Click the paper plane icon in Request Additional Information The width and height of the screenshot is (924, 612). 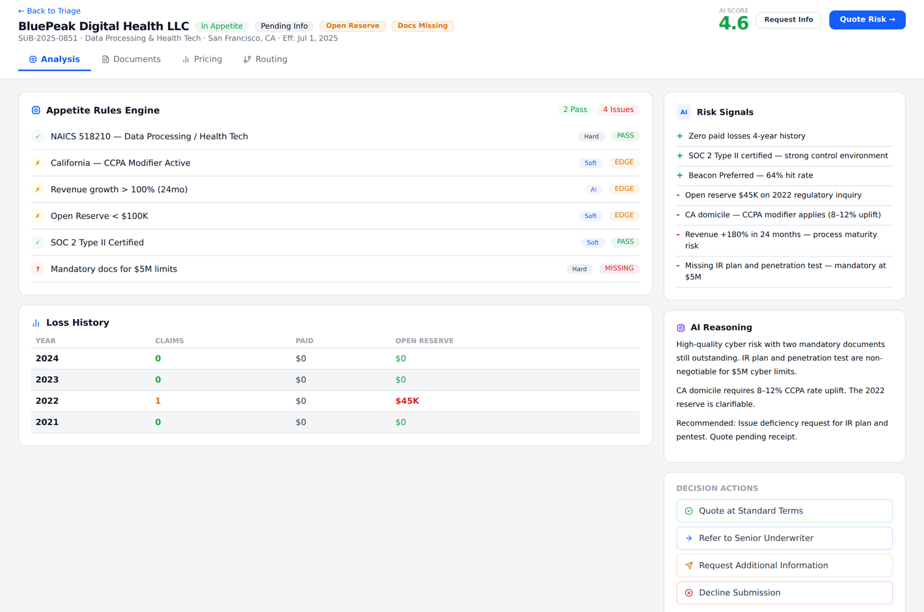coord(689,566)
